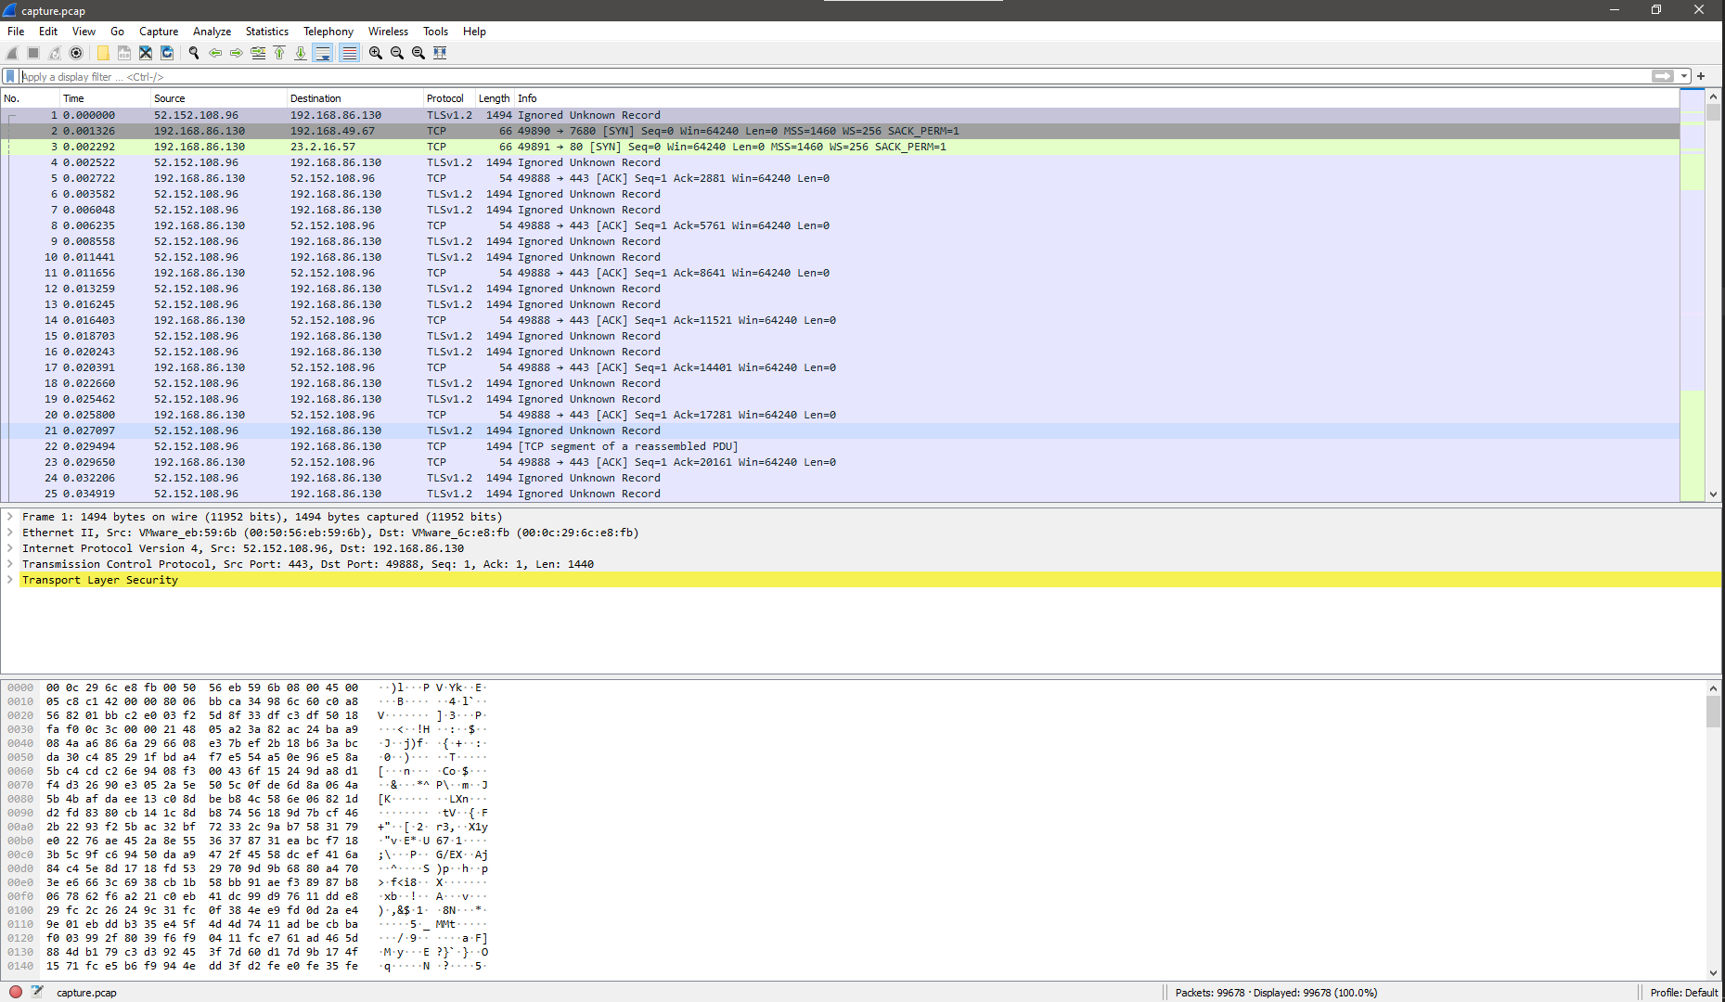
Task: Zoom out on the main window text
Action: click(x=397, y=53)
